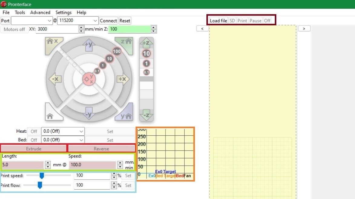
Task: Click the XY feedrate input field
Action: (57, 29)
